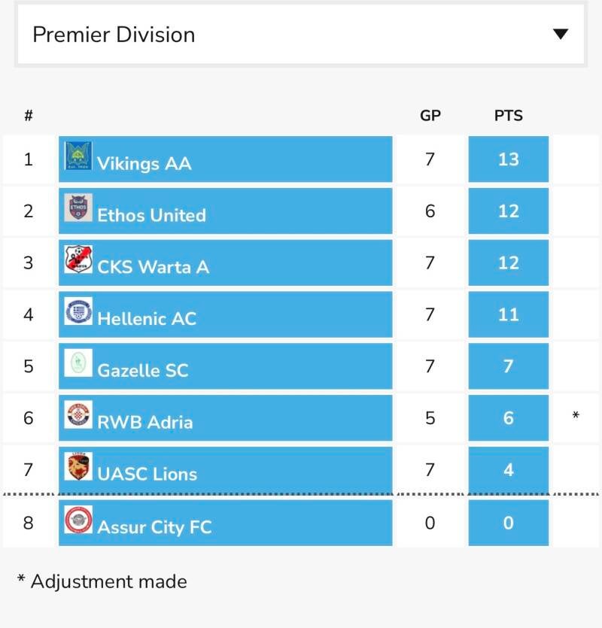The image size is (602, 628).
Task: Select Ethos United team name
Action: tap(151, 215)
